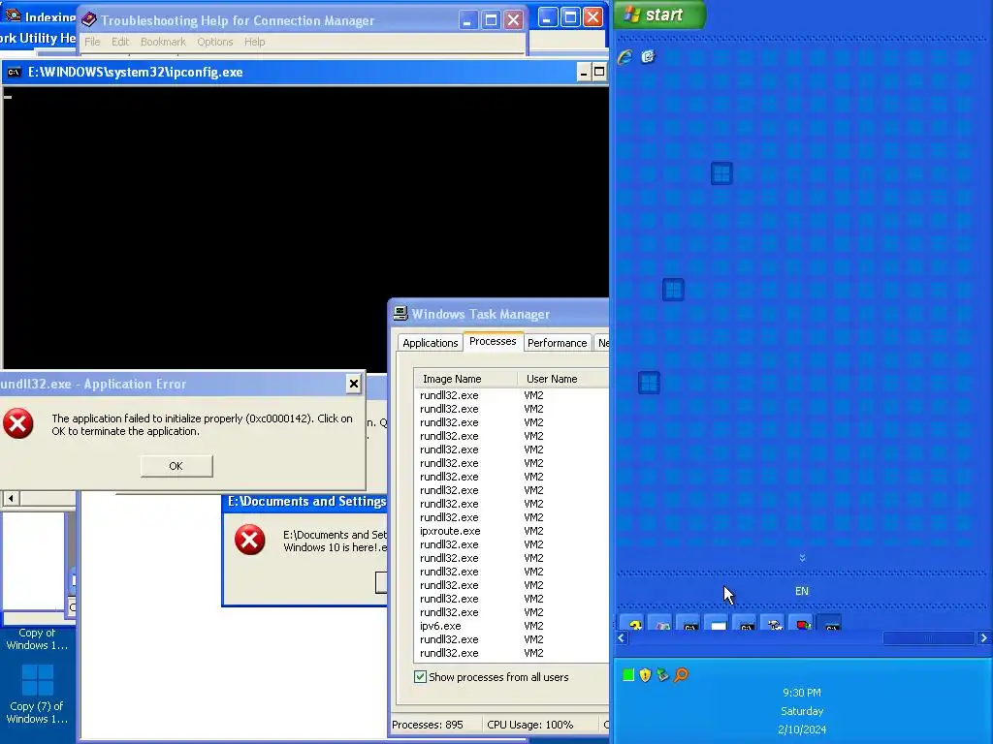Click the red and green taskbar button icon
This screenshot has height=744, width=993.
pos(803,623)
